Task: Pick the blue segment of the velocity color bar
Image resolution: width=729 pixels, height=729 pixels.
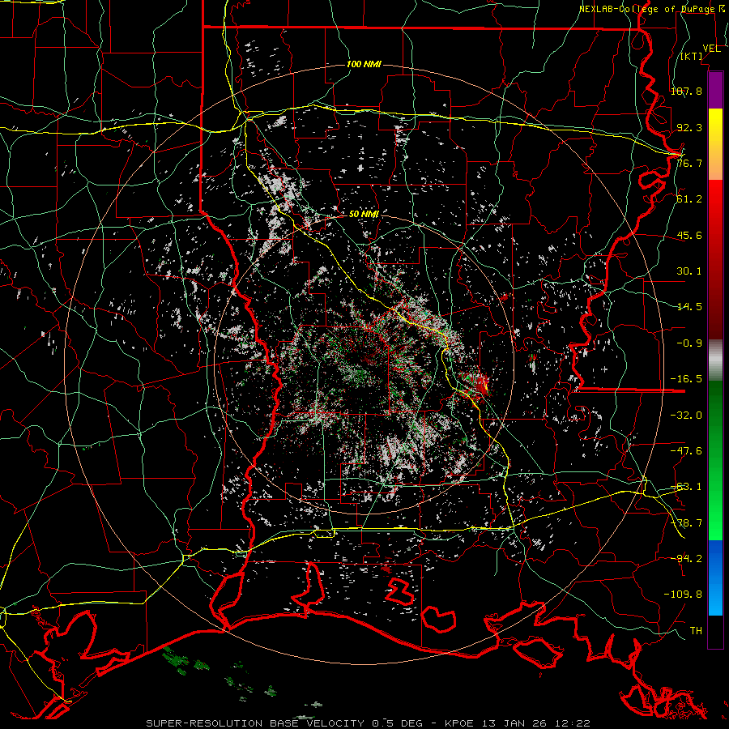Action: coord(715,578)
